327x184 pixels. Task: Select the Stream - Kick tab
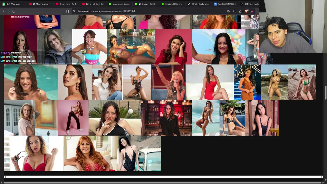(146, 4)
